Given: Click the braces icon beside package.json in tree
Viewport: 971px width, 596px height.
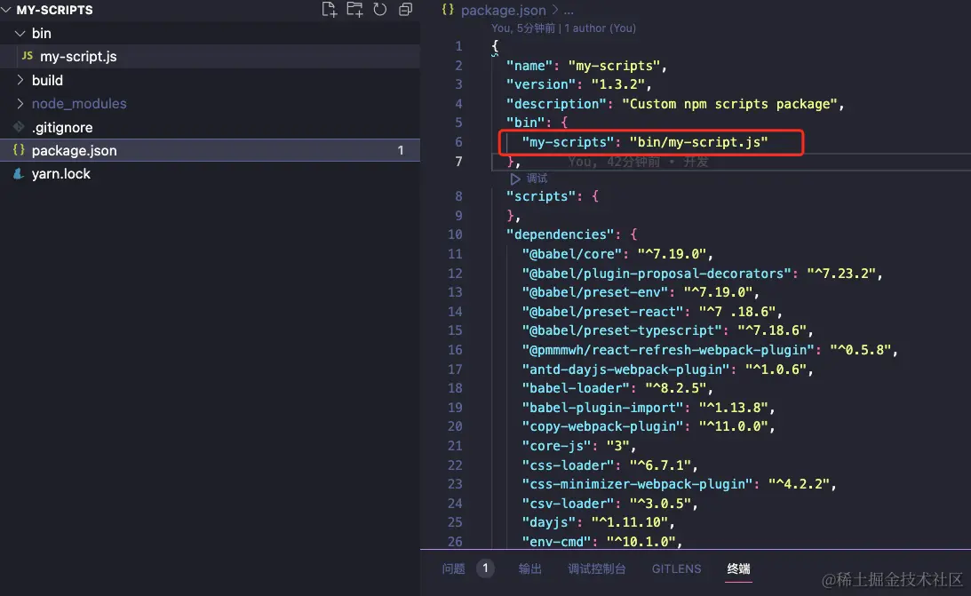Looking at the screenshot, I should (x=20, y=150).
